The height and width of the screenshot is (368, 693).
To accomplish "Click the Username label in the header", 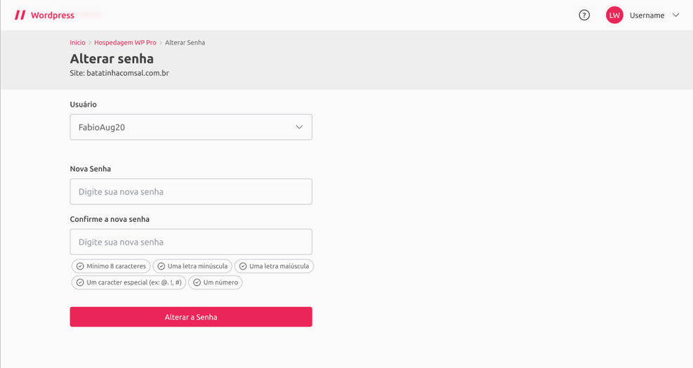I will (647, 15).
